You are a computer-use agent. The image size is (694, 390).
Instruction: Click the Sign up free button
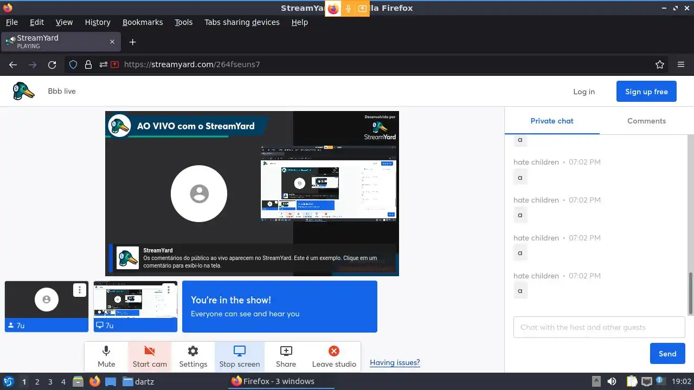(646, 92)
